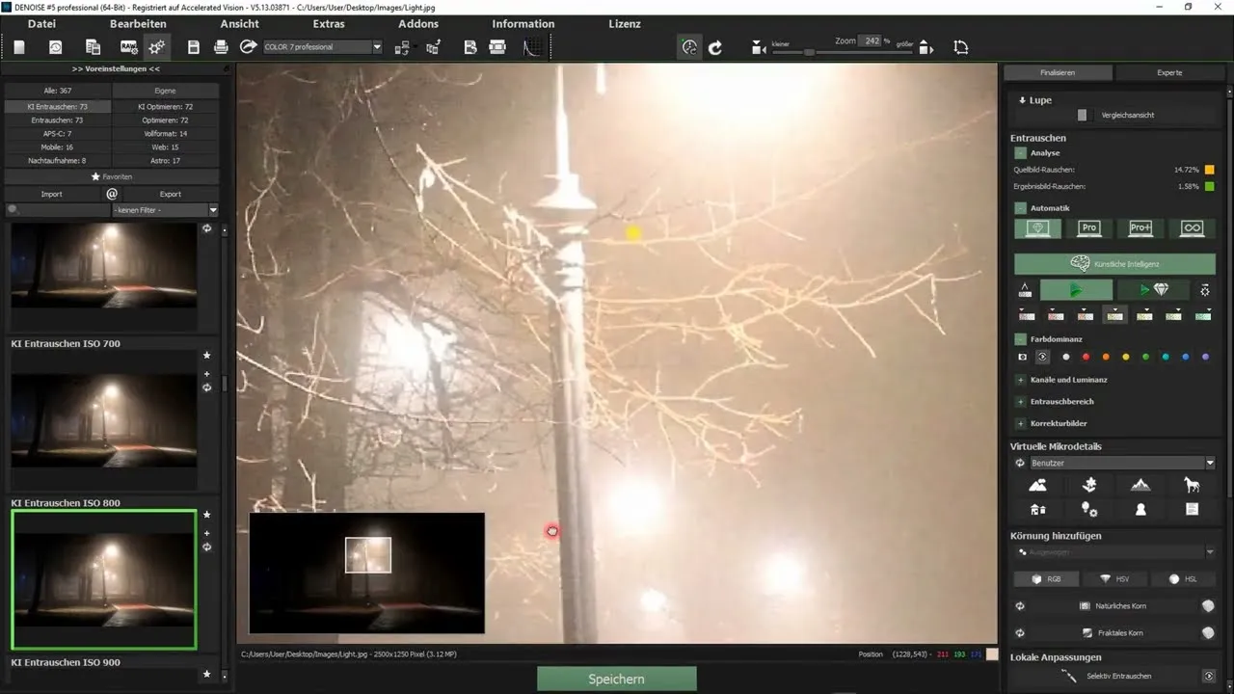Collapse the Automatik section
The height and width of the screenshot is (694, 1234).
[x=1020, y=207]
